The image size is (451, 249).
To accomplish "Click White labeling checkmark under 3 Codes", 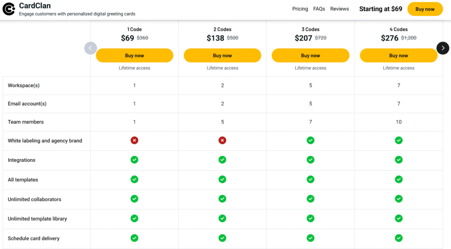I will click(x=311, y=141).
